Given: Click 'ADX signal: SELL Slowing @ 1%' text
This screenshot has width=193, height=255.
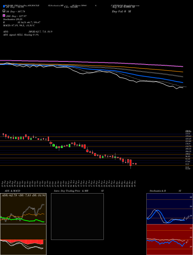Looking at the screenshot, I should pyautogui.click(x=21, y=35).
